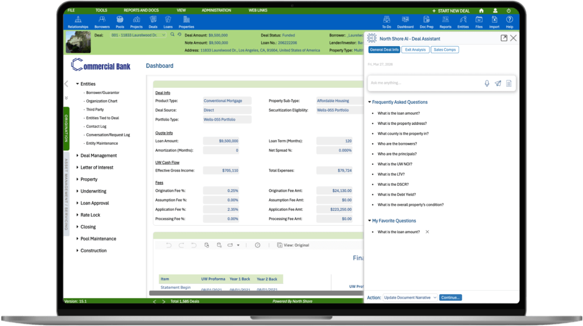Screen dimensions: 583x326
Task: Open the Pools toolbar icon
Action: click(120, 21)
